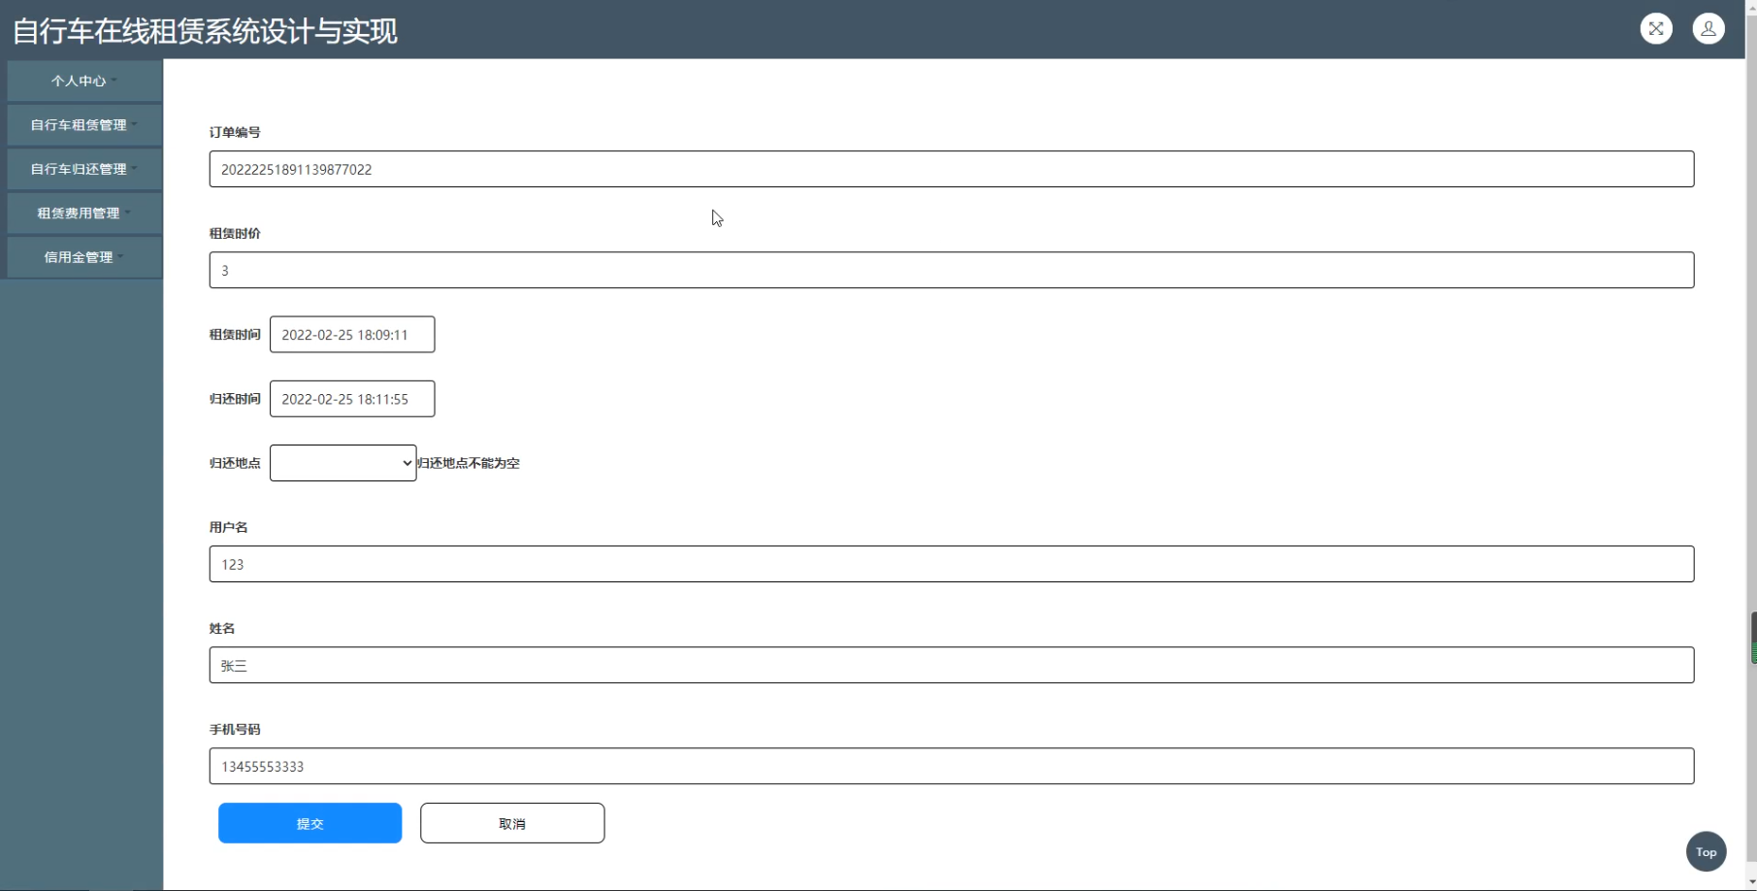This screenshot has width=1757, height=891.
Task: Open the 租赁费用管理 sidebar menu
Action: [84, 214]
